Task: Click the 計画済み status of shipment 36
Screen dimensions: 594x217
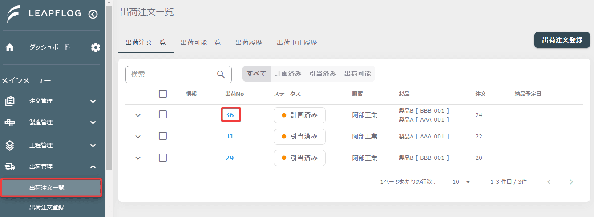Action: [x=299, y=115]
